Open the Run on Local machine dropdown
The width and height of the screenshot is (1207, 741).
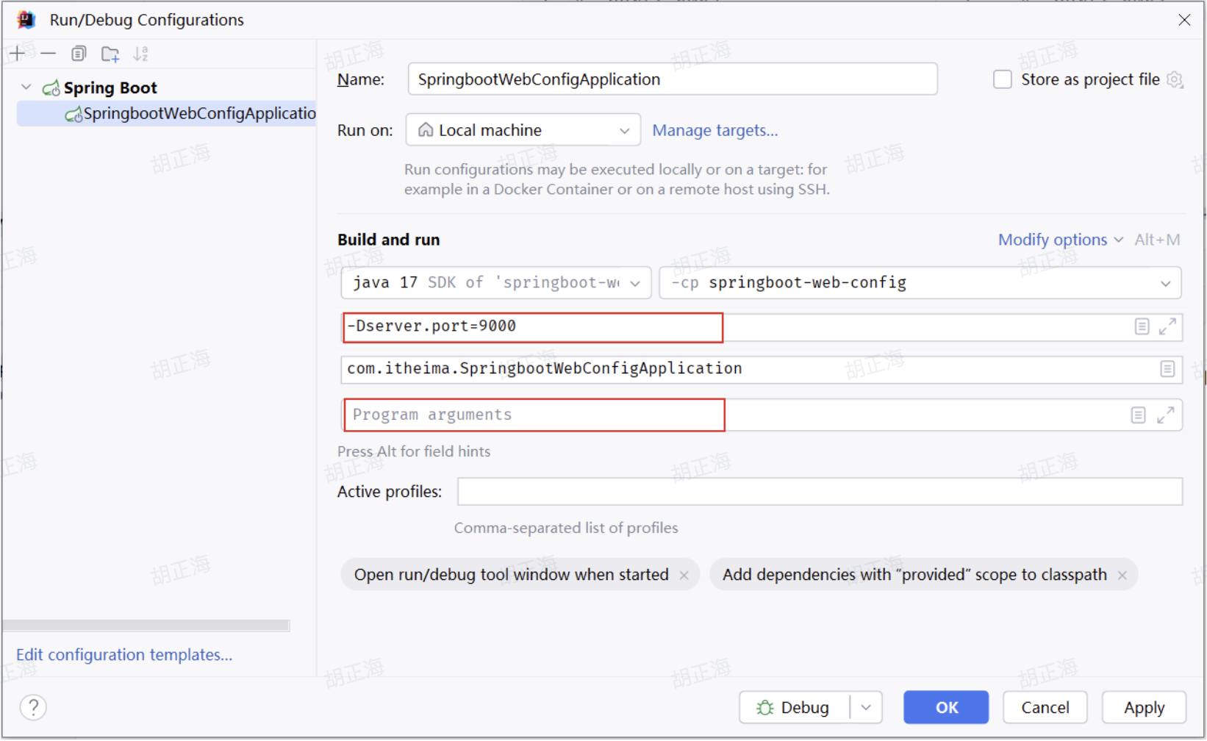coord(523,130)
